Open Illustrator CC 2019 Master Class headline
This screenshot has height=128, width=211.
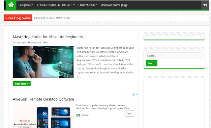[52, 18]
